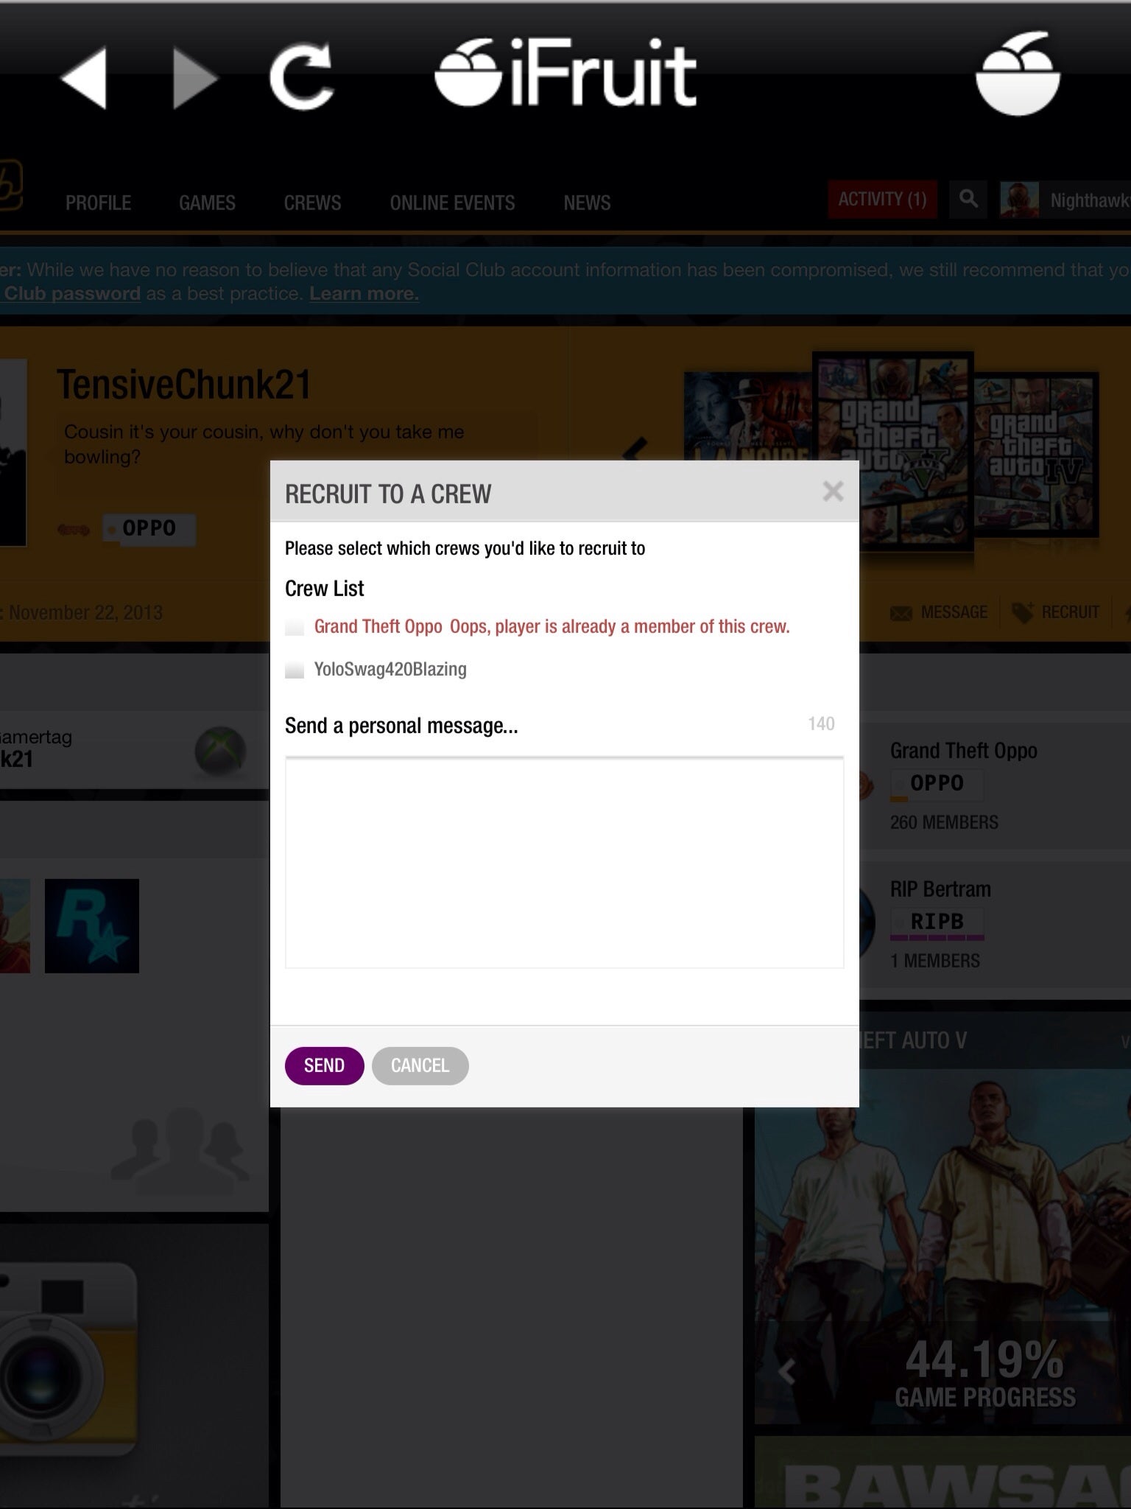Screen dimensions: 1131x1509
Task: Click the TensiveChunk21 profile name
Action: click(184, 385)
